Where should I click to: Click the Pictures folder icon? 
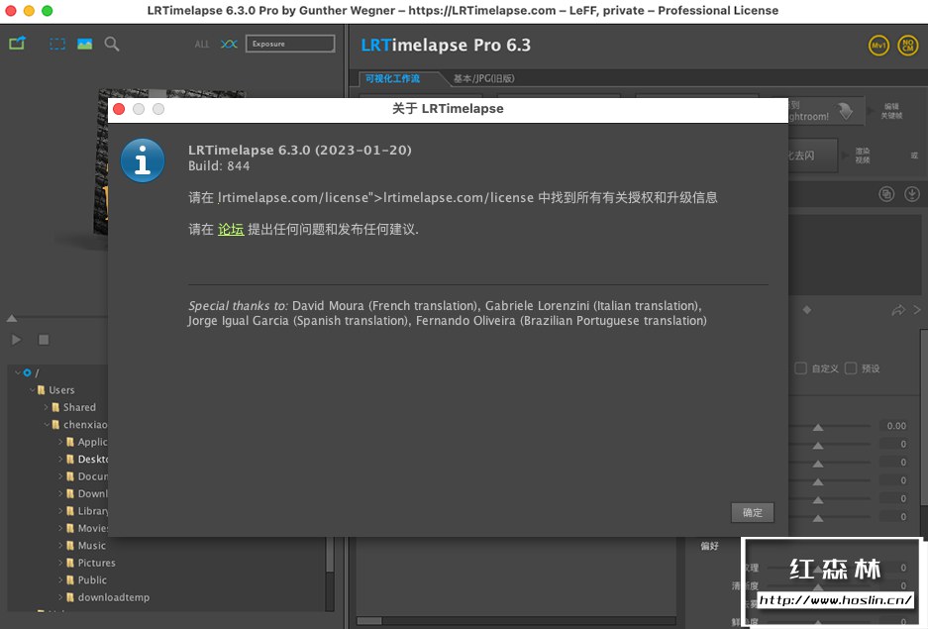pos(70,563)
